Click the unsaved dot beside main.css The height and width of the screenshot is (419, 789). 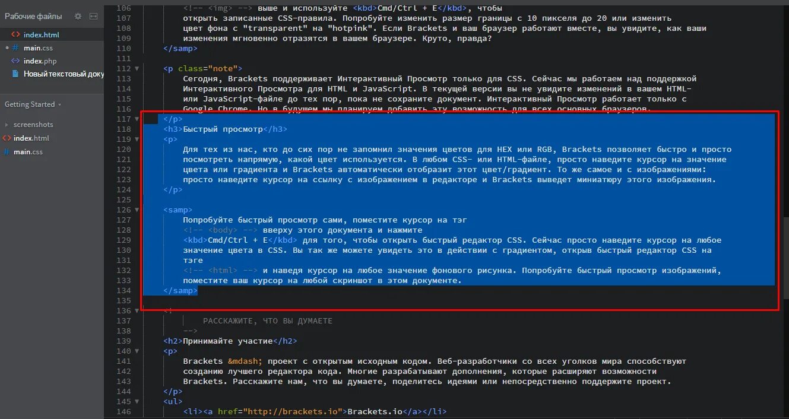click(7, 47)
